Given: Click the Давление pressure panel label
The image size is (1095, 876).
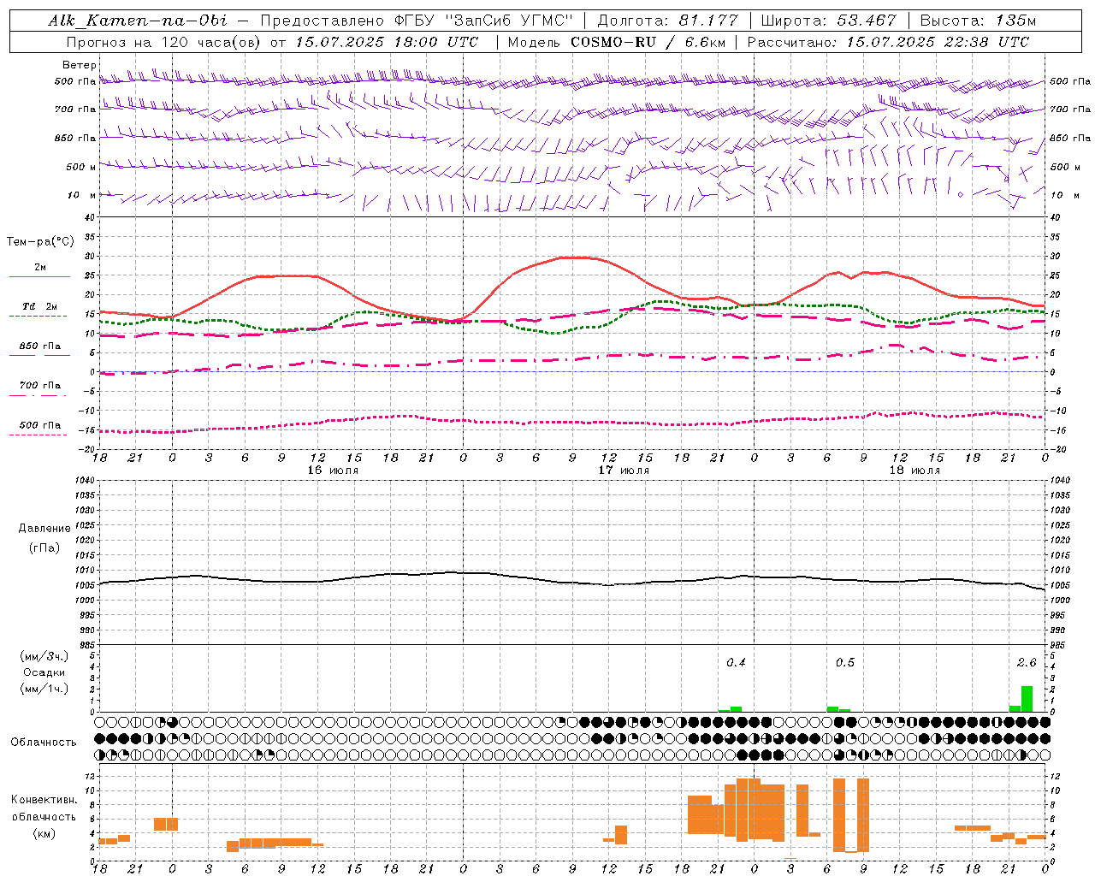Looking at the screenshot, I should pos(44,529).
